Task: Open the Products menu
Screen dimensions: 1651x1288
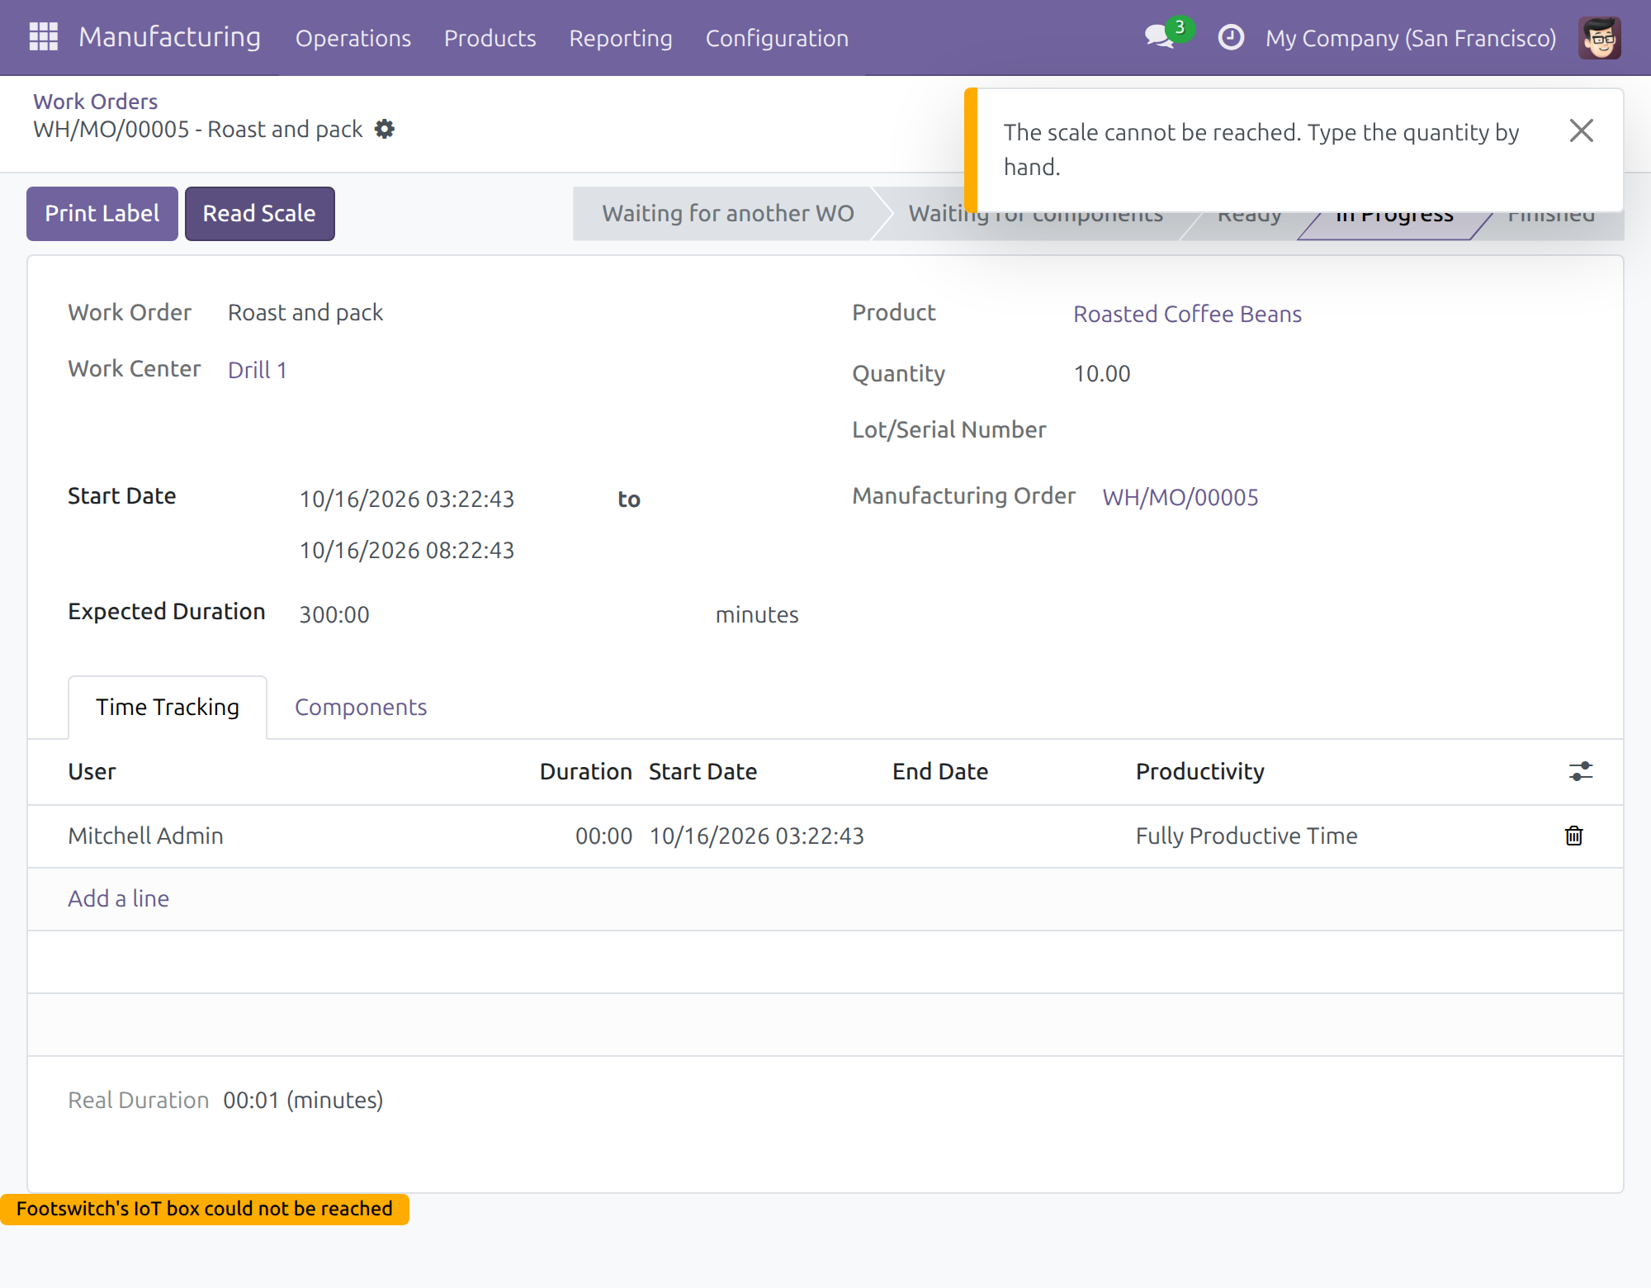Action: pos(490,38)
